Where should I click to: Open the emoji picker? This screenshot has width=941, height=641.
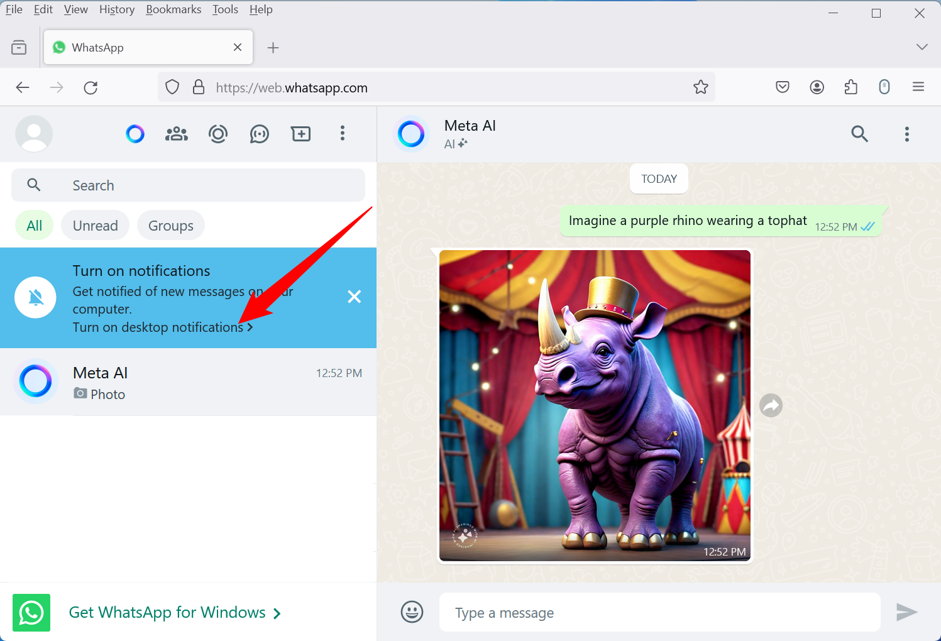pos(412,611)
